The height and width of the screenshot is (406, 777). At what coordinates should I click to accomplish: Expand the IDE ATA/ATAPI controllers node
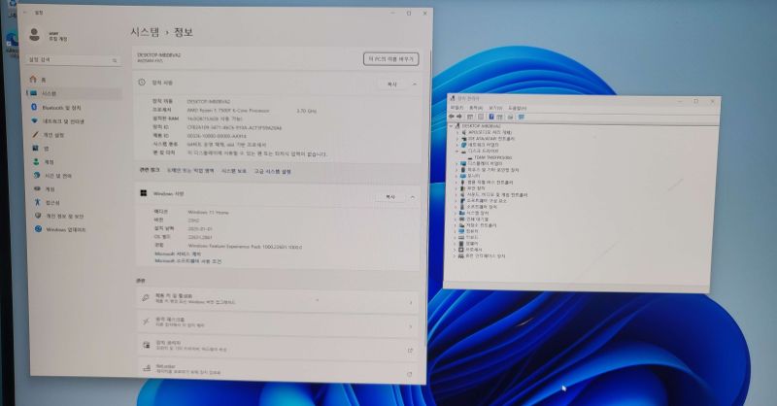pyautogui.click(x=456, y=138)
